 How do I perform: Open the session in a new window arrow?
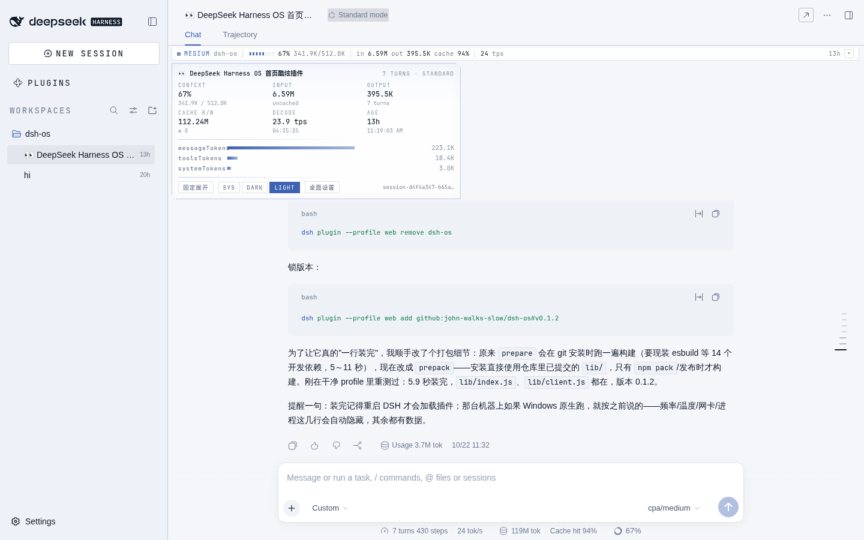click(806, 15)
